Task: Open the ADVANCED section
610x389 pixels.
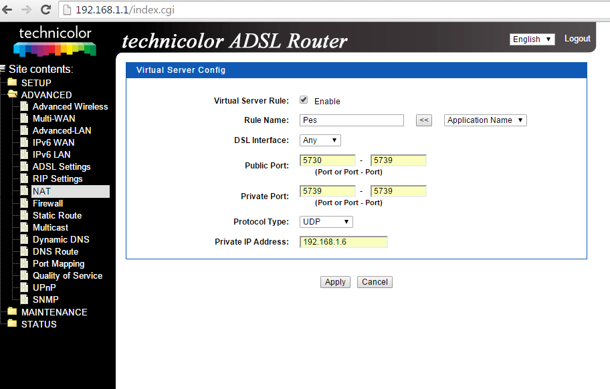Action: [46, 95]
